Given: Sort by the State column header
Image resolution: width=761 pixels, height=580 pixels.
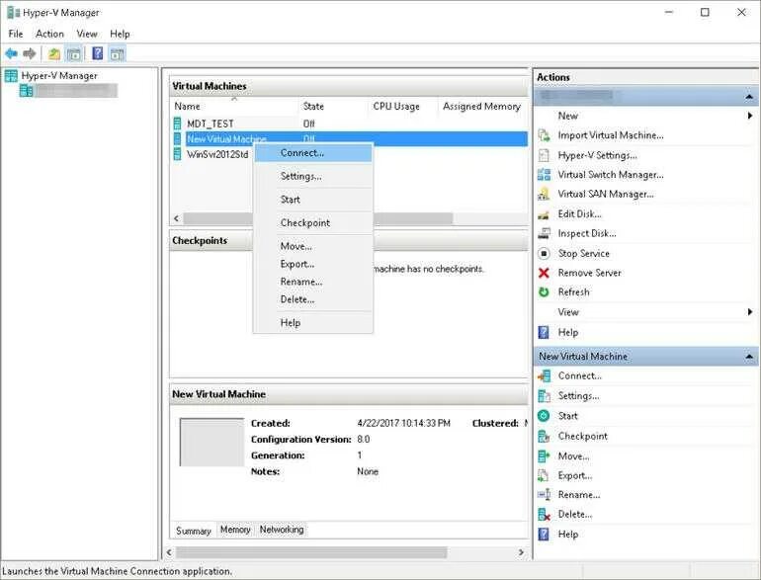Looking at the screenshot, I should click(333, 107).
